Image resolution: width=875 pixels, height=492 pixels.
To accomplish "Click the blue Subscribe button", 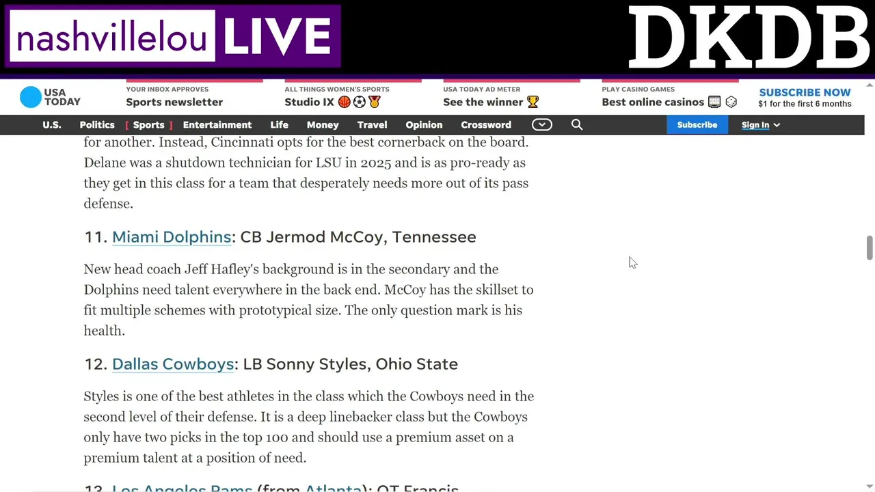I will point(697,124).
